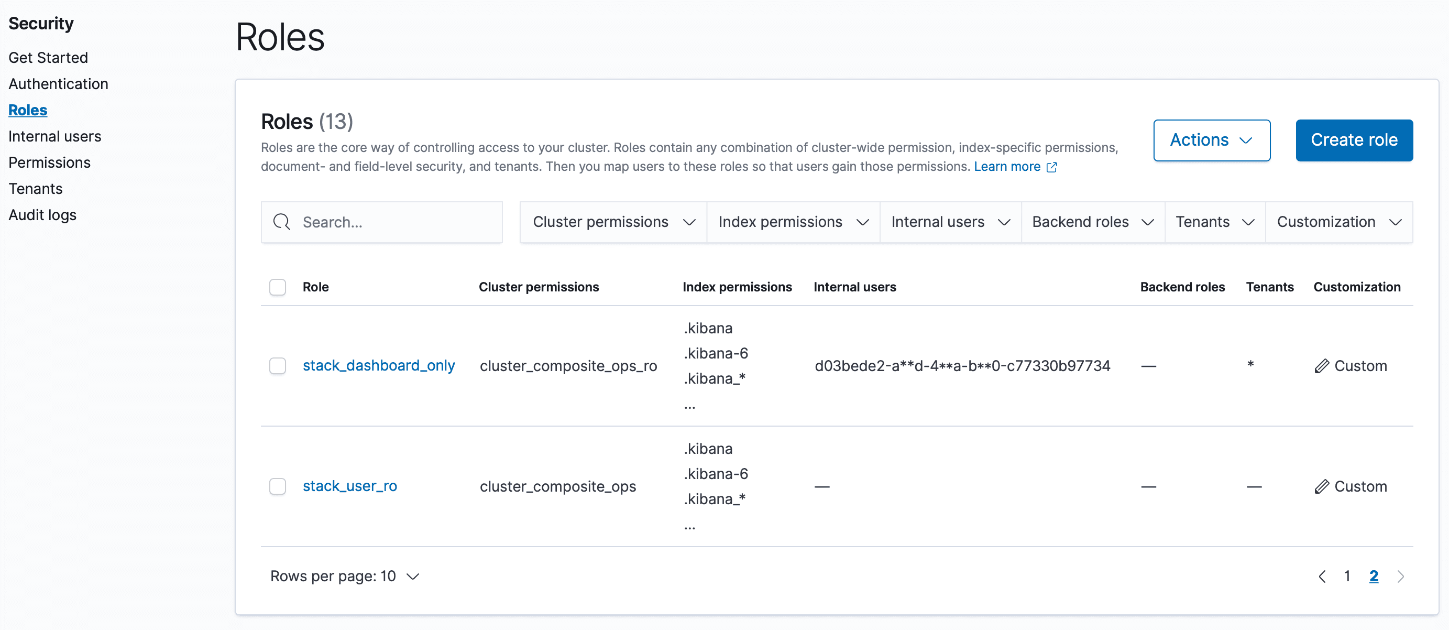Screen dimensions: 1449x630
Task: Click the search magnifier icon
Action: pos(281,222)
